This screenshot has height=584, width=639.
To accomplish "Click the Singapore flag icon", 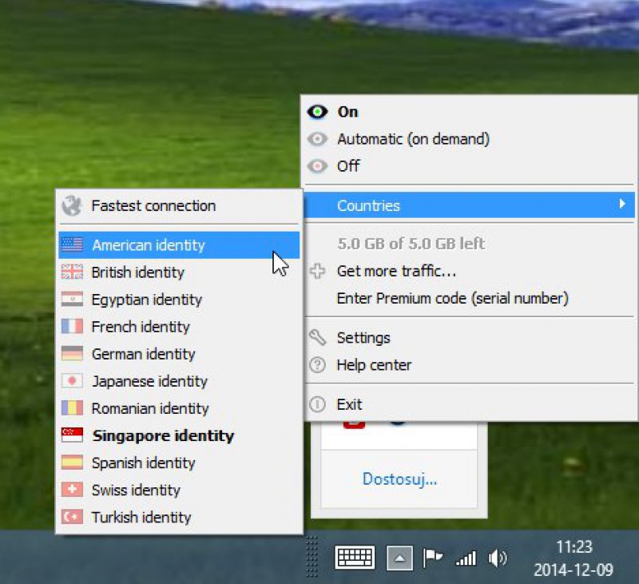I will tap(72, 435).
